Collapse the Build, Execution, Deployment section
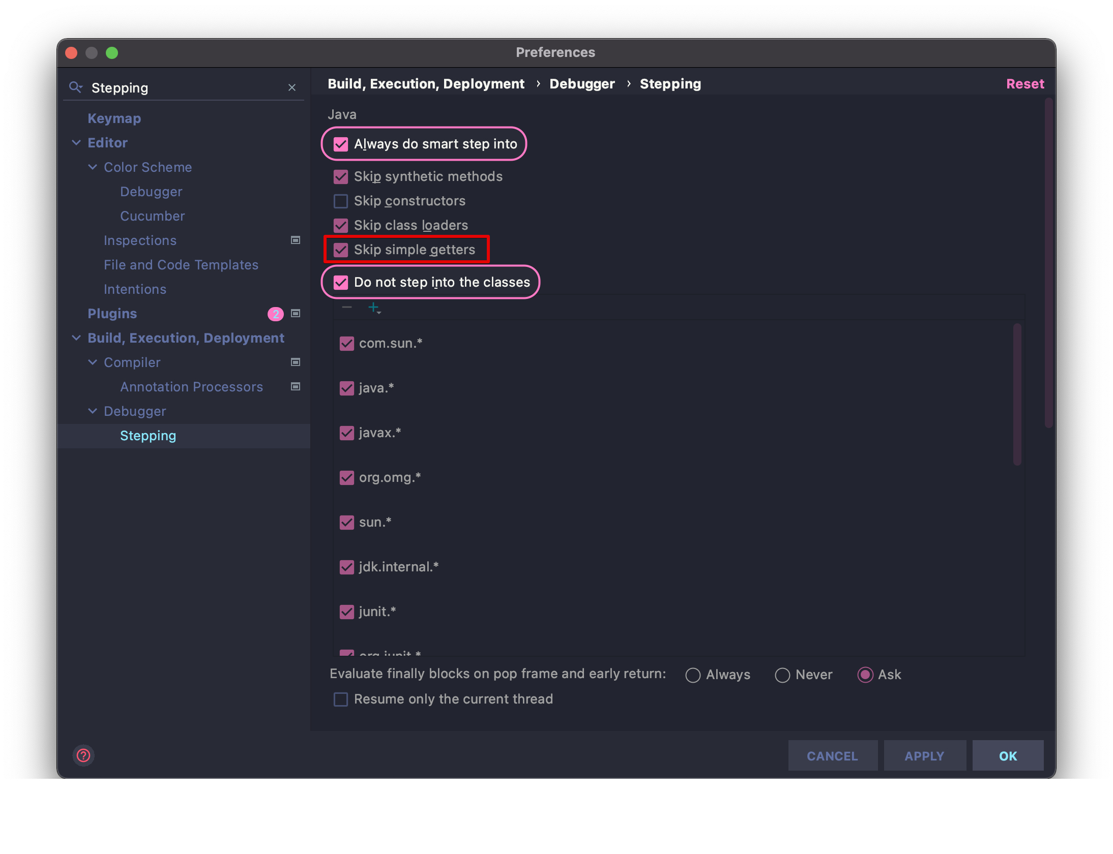Viewport: 1113px width, 854px height. [x=76, y=338]
